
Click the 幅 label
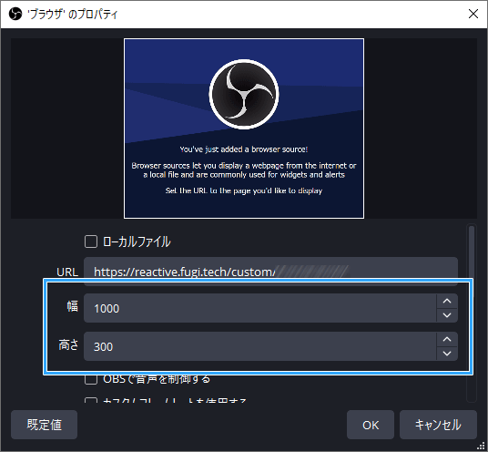tap(73, 306)
